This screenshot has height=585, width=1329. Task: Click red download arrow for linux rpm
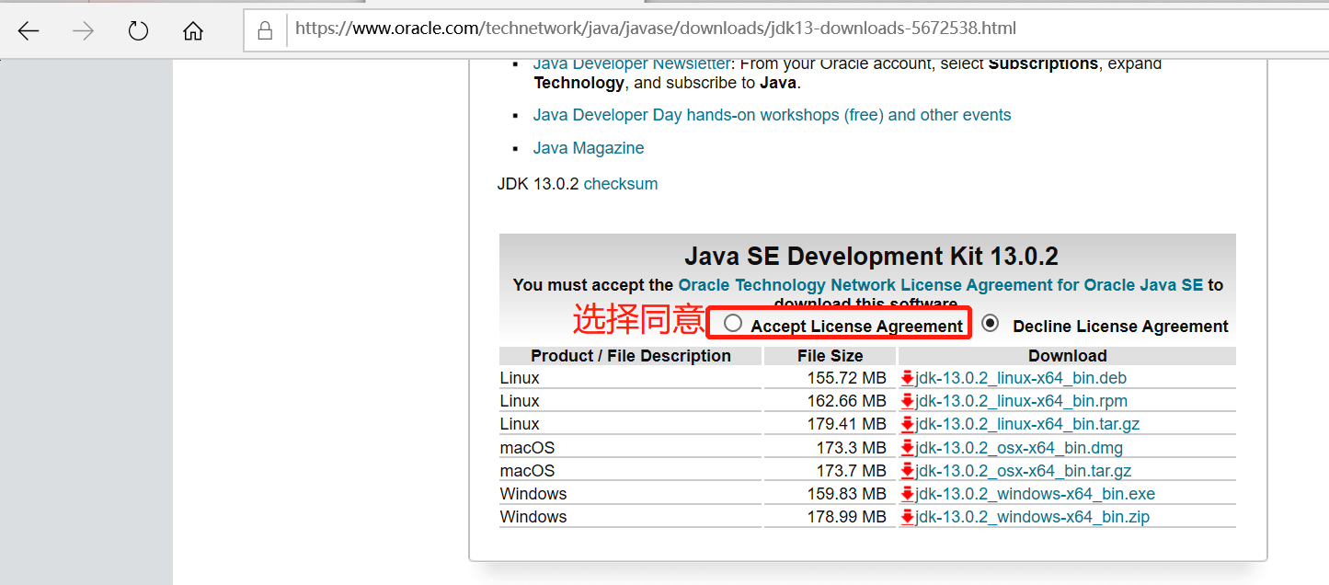click(908, 401)
